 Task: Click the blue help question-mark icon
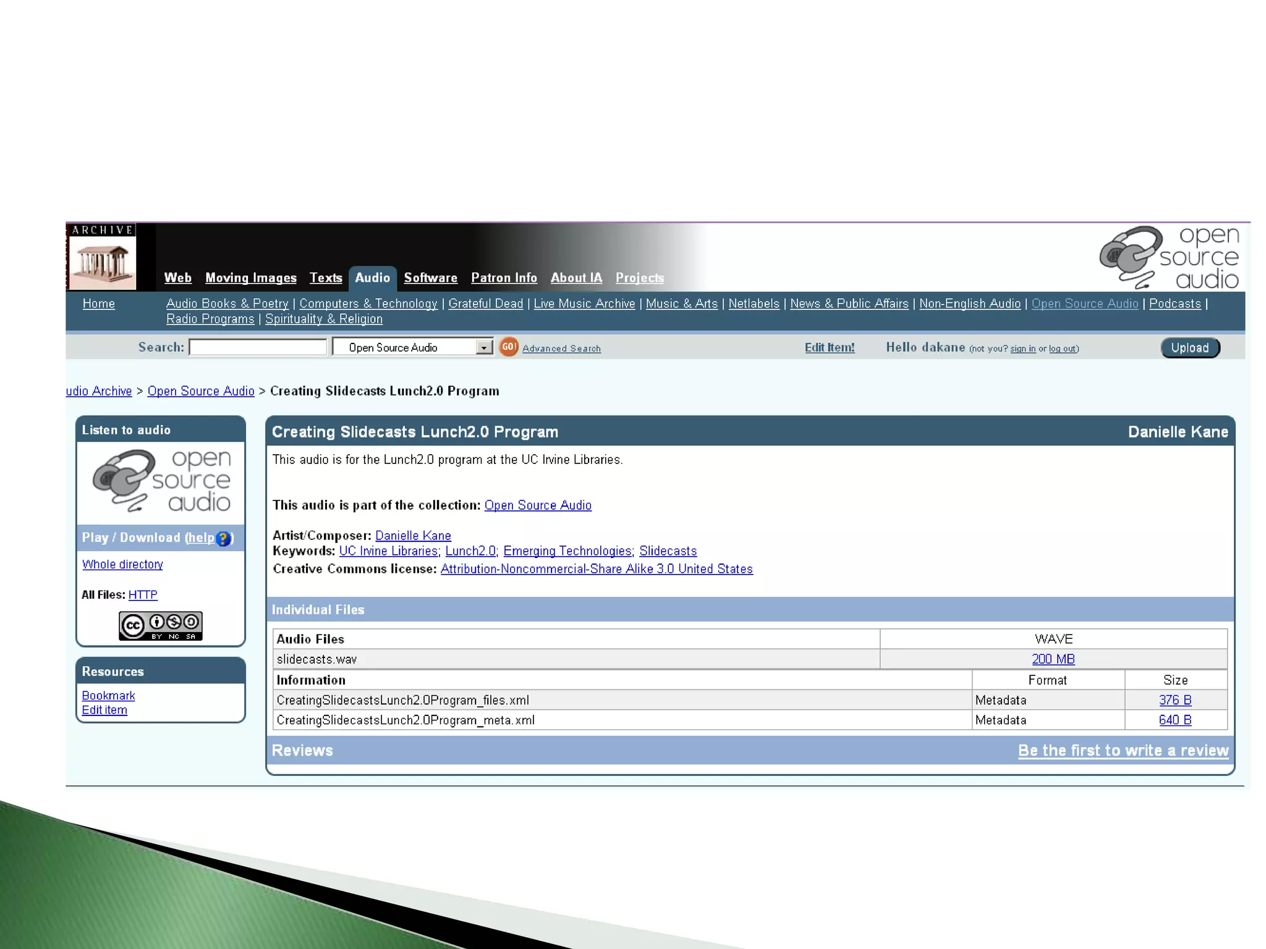(223, 539)
